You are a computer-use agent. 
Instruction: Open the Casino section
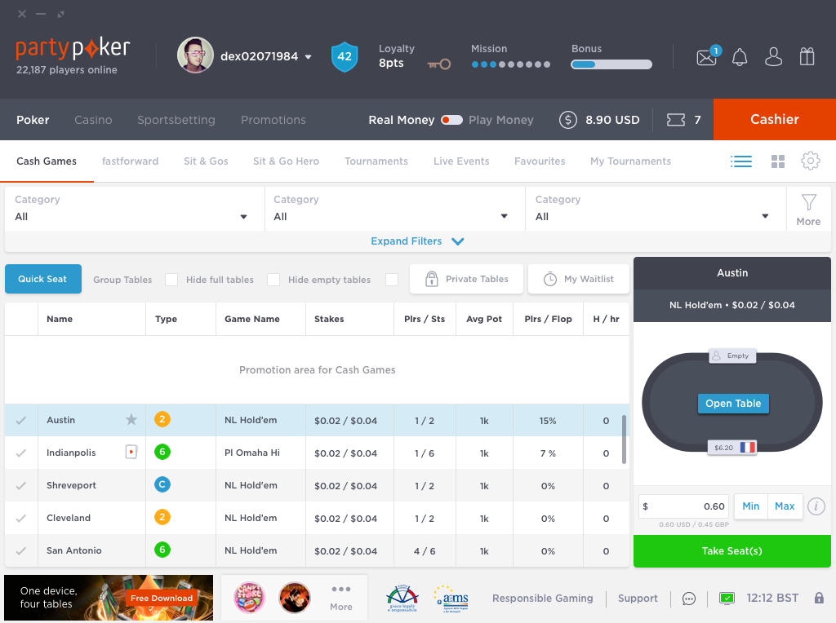coord(93,120)
